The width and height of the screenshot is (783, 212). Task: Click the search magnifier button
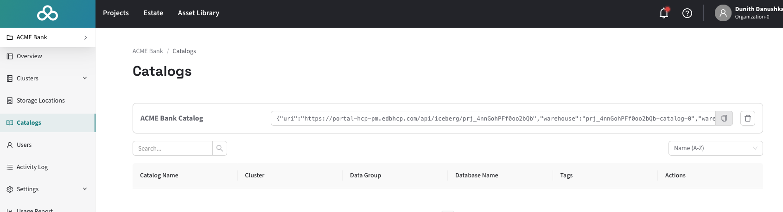[220, 148]
